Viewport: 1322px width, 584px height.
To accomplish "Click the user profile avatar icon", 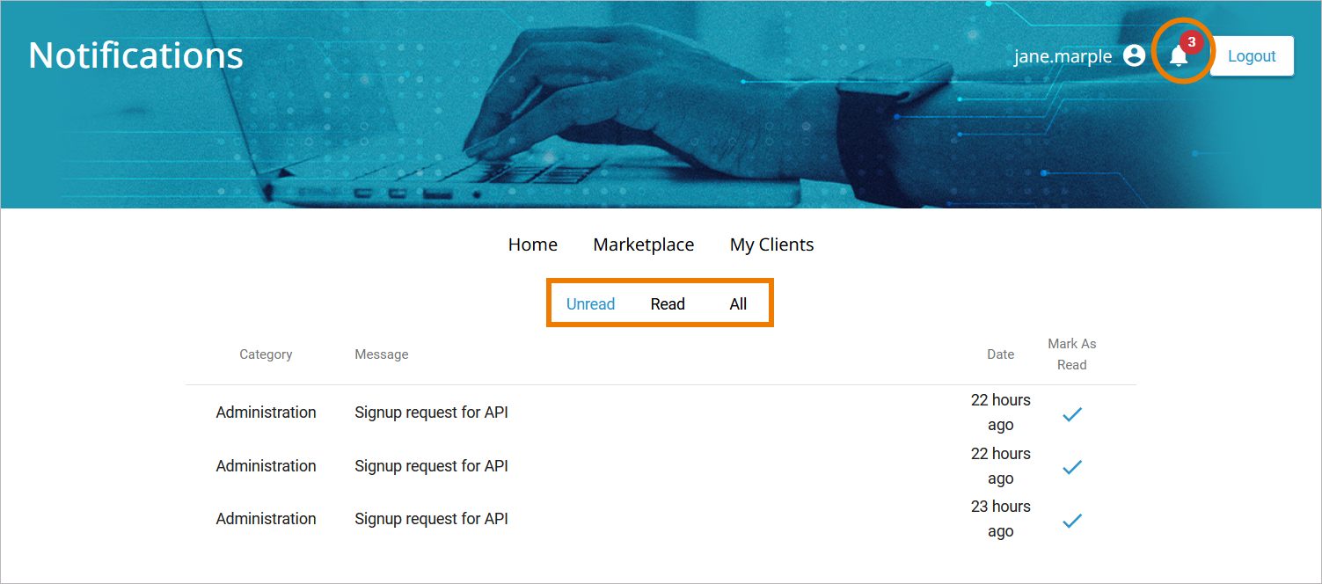I will point(1135,55).
